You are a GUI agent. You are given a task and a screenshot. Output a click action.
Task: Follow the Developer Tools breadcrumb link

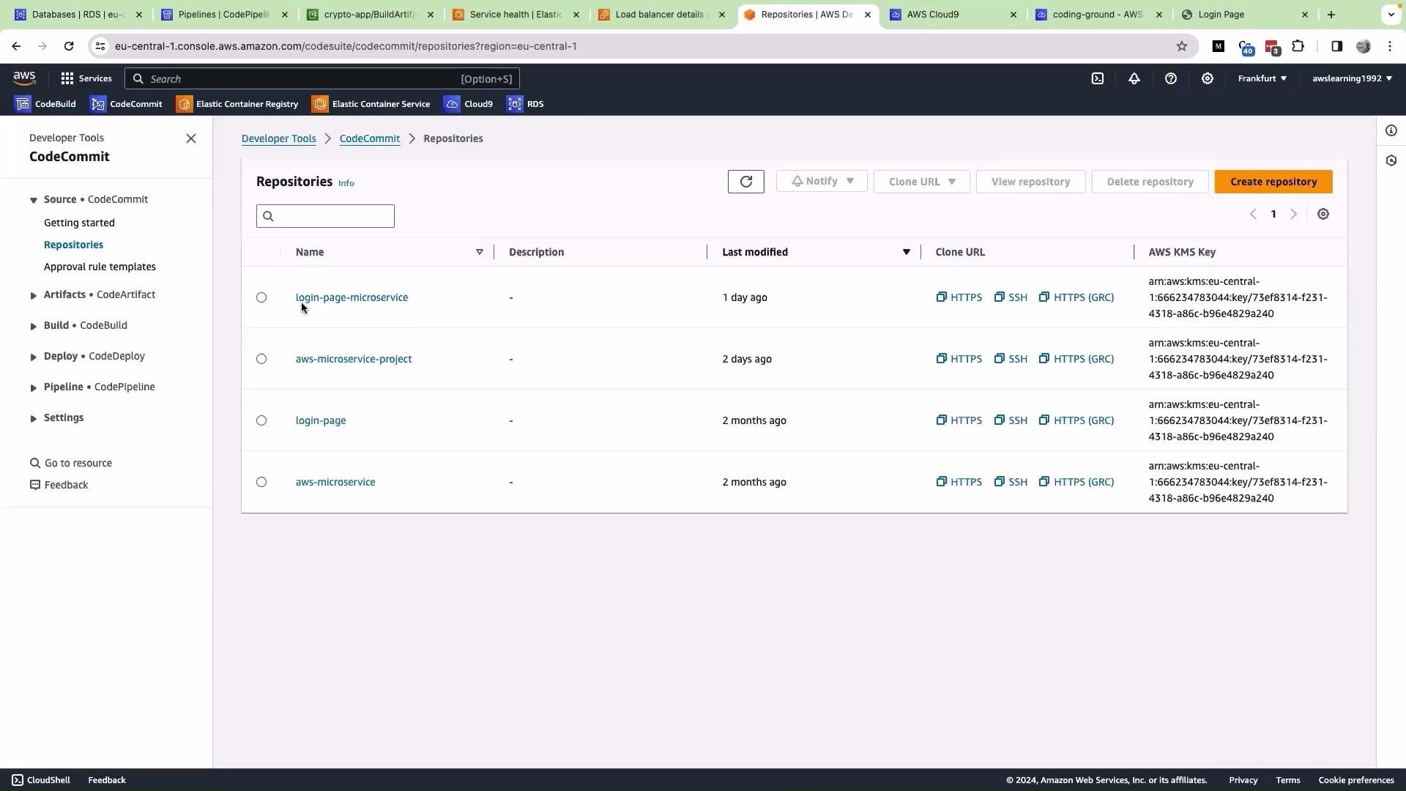279,138
